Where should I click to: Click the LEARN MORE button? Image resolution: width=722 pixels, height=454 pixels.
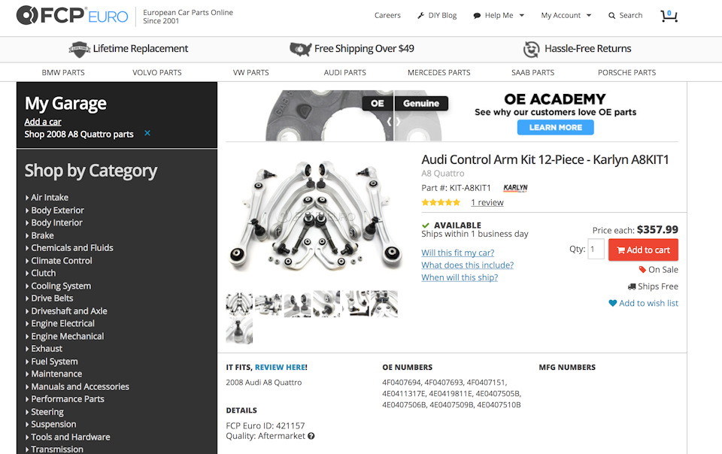click(555, 128)
